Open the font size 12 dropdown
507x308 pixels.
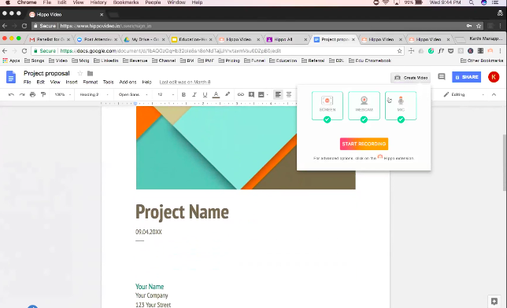click(x=165, y=94)
